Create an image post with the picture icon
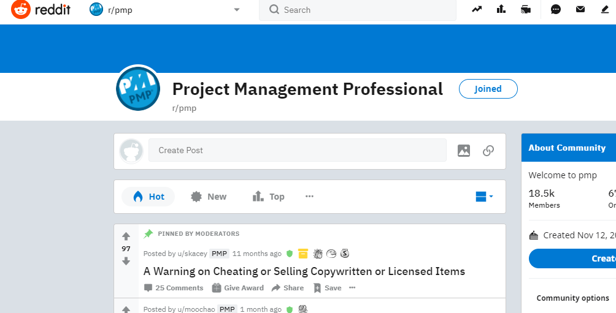616x313 pixels. coord(464,151)
